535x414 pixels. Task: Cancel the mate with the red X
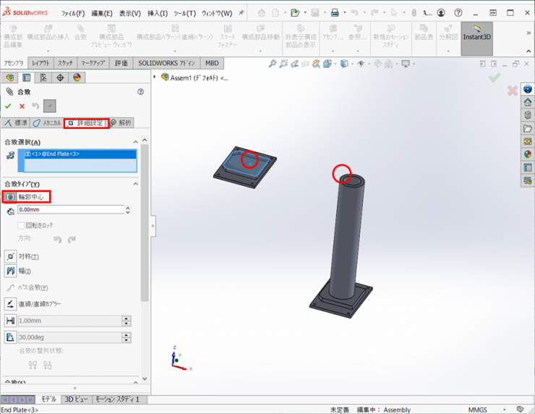(22, 106)
